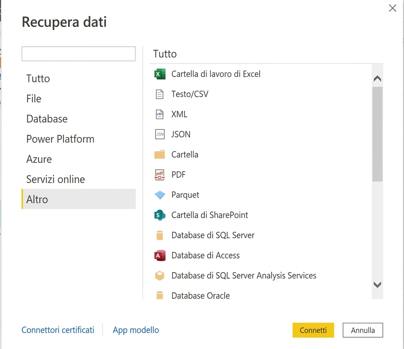Click the Analysis Services cube icon
The image size is (404, 349).
pos(160,276)
